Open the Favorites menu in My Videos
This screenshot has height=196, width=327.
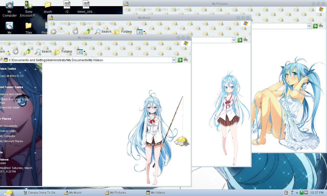27,43
